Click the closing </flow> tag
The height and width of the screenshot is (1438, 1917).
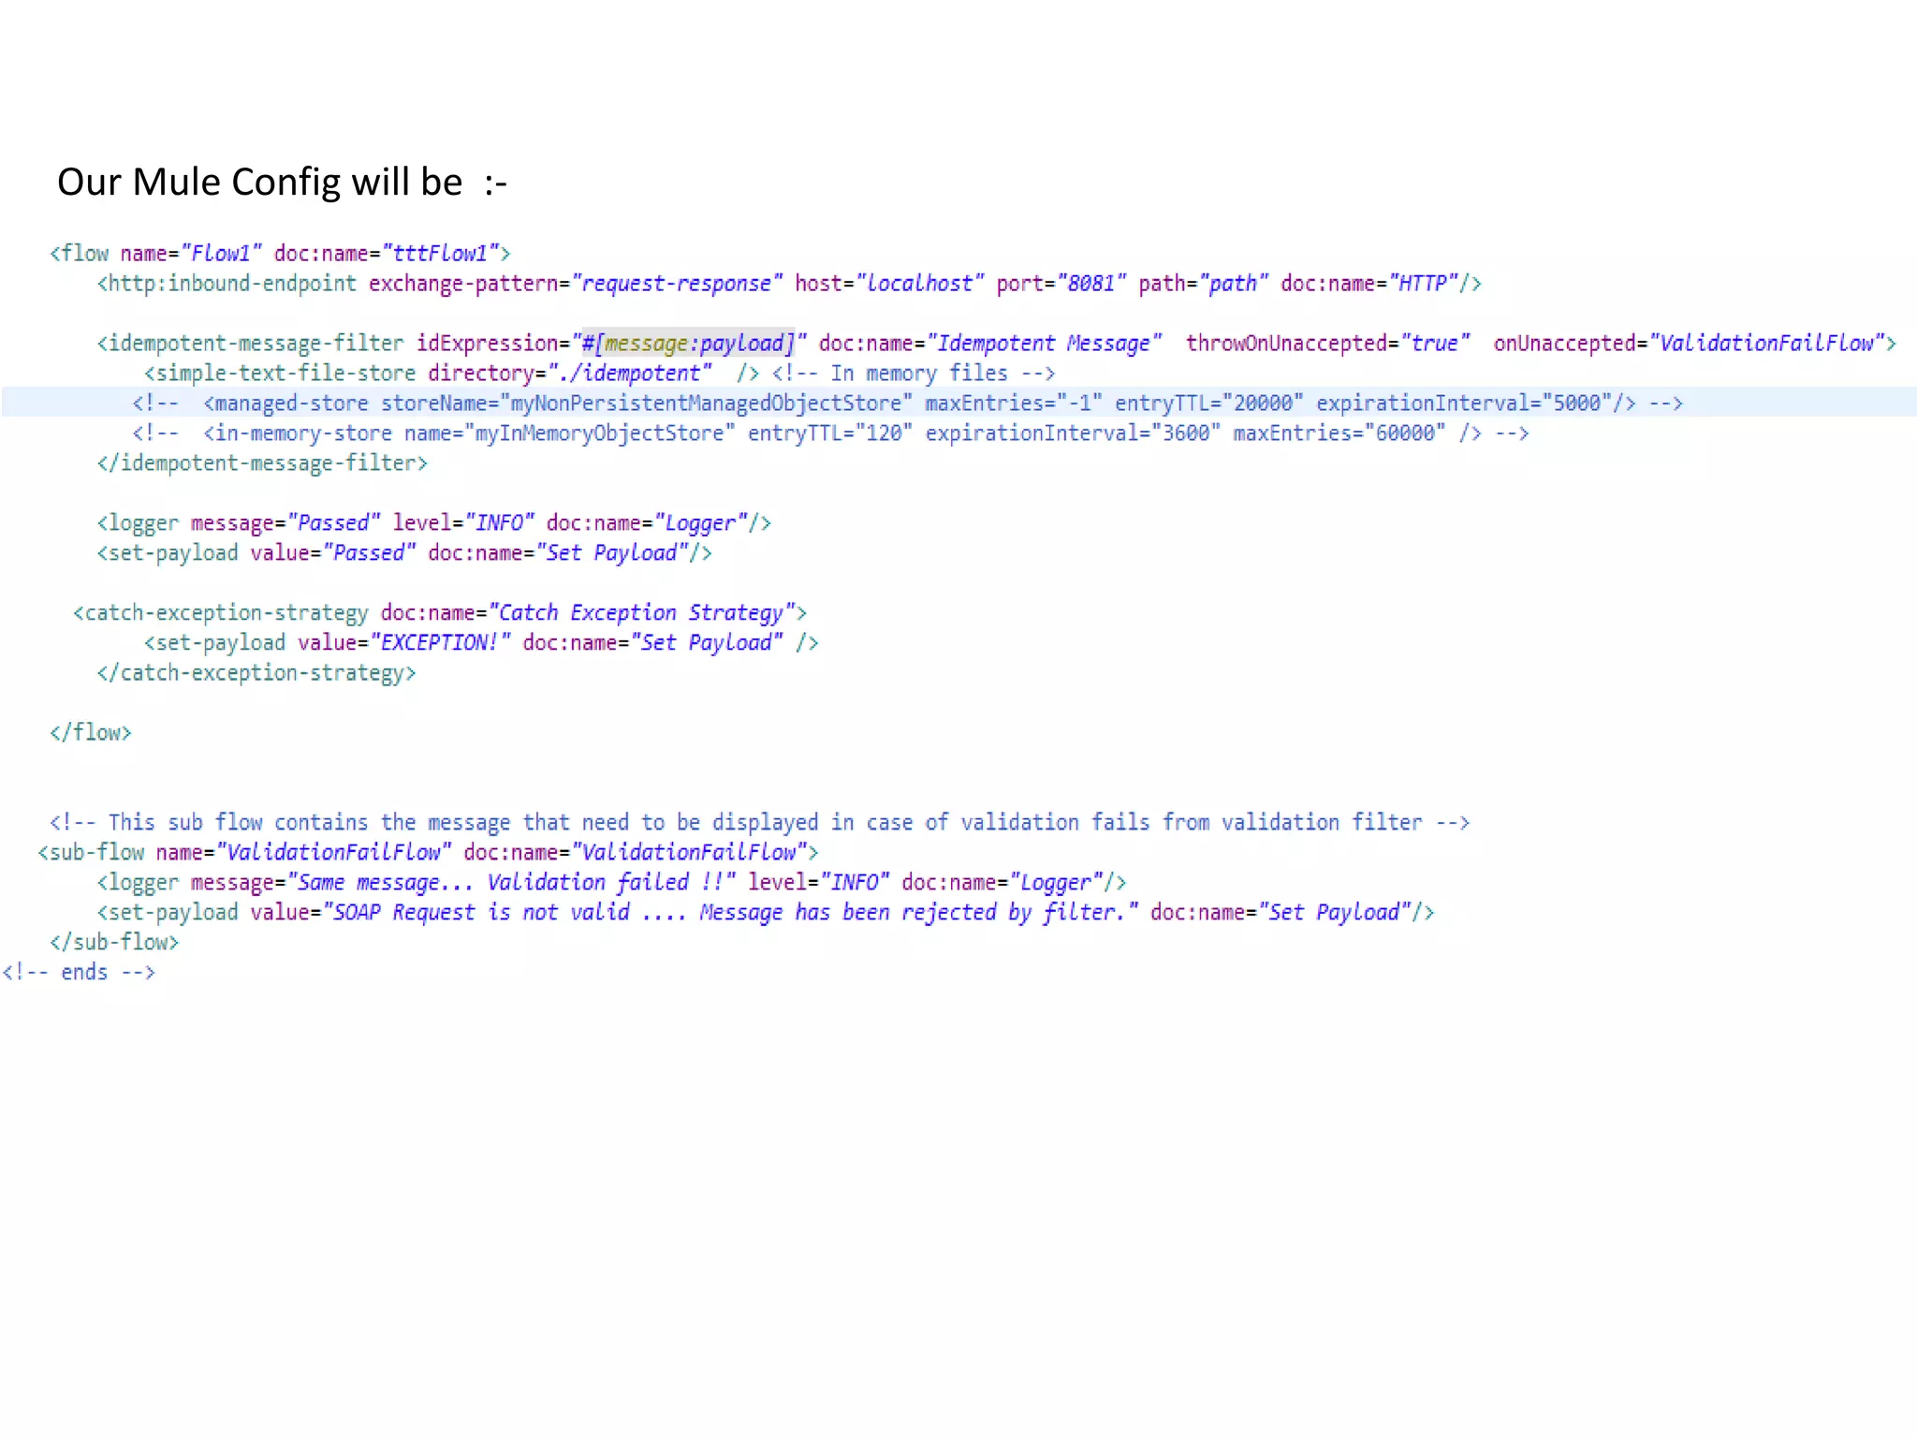(91, 732)
